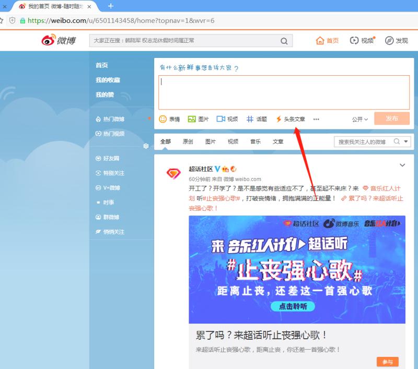
Task: Select the 音乐 feed filter tab
Action: point(255,141)
